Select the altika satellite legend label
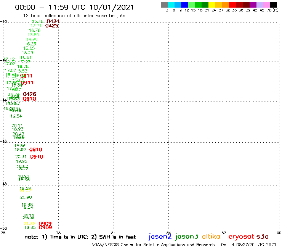The width and height of the screenshot is (282, 248). tap(211, 236)
